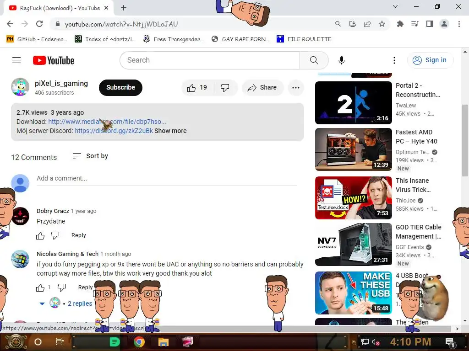This screenshot has width=469, height=351.
Task: Open the Sort by comments dropdown
Action: (x=90, y=156)
